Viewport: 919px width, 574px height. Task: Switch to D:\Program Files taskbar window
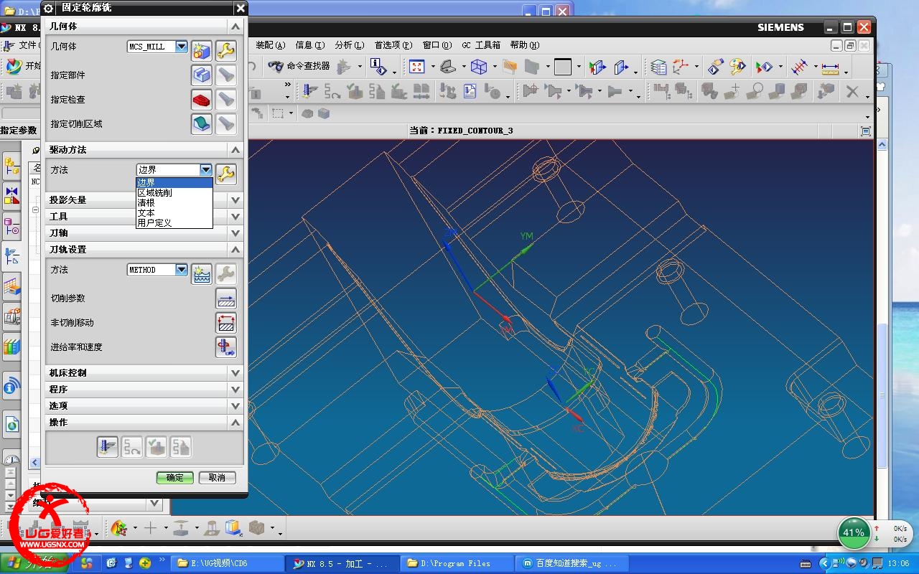(x=457, y=563)
